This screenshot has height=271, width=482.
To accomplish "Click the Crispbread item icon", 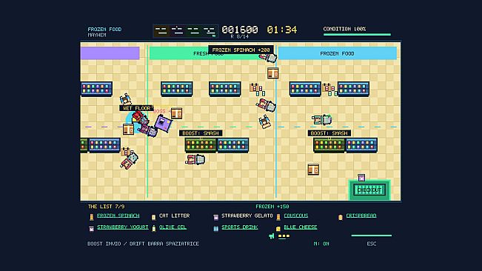I will [x=341, y=217].
